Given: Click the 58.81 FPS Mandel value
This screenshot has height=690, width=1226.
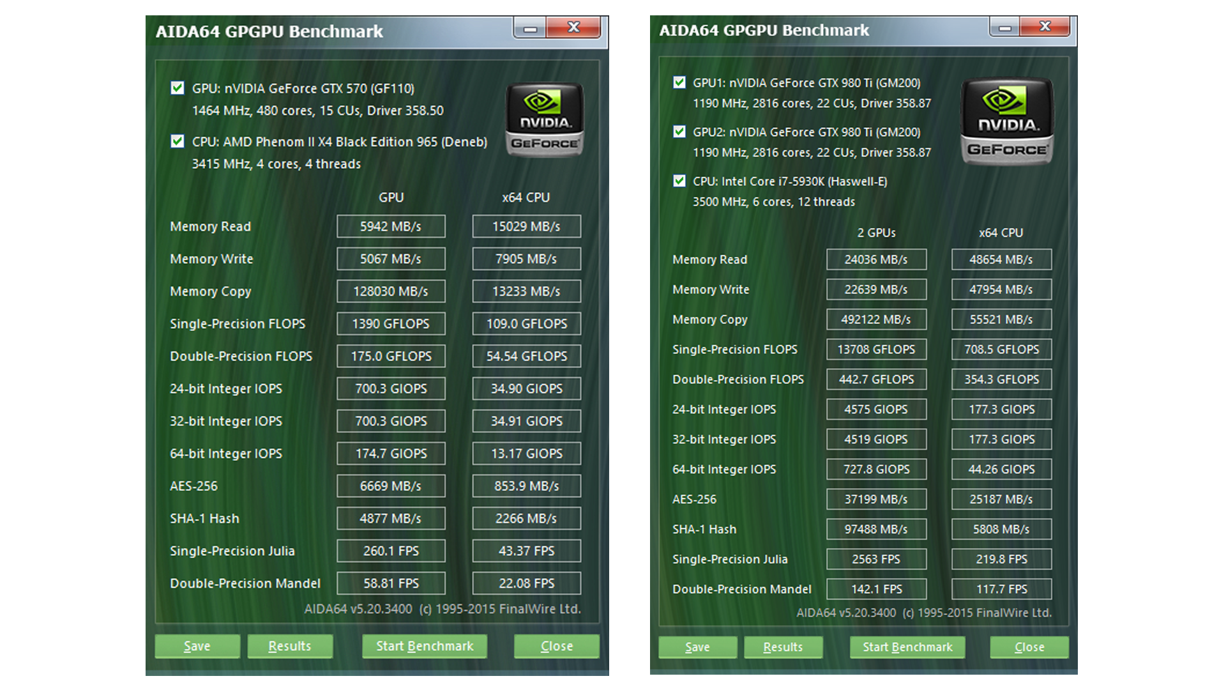Looking at the screenshot, I should pos(391,583).
